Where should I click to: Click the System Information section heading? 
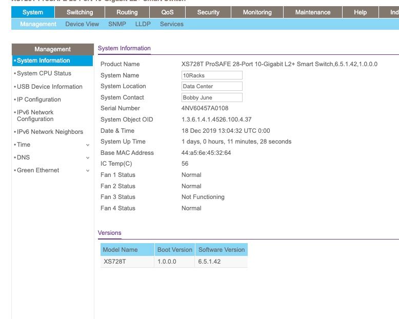124,48
